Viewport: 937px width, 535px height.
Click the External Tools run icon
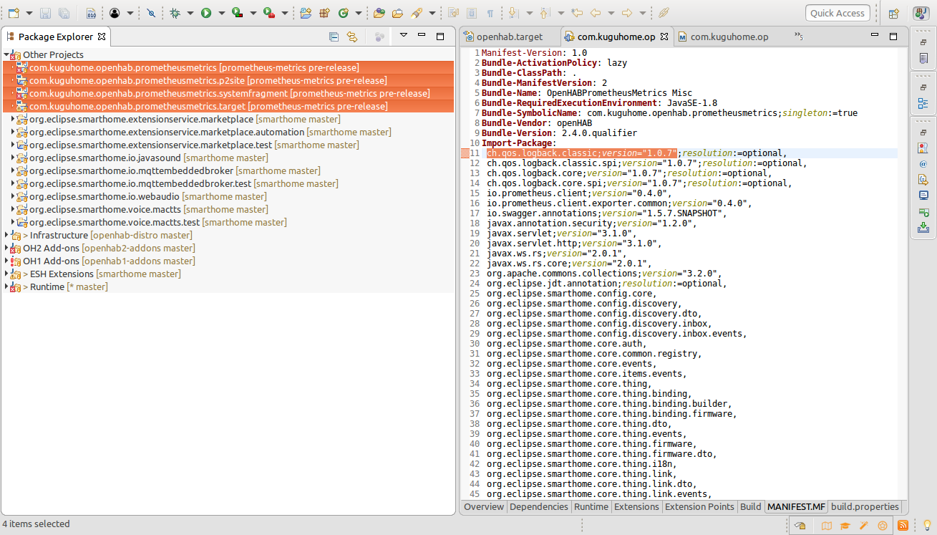click(268, 13)
